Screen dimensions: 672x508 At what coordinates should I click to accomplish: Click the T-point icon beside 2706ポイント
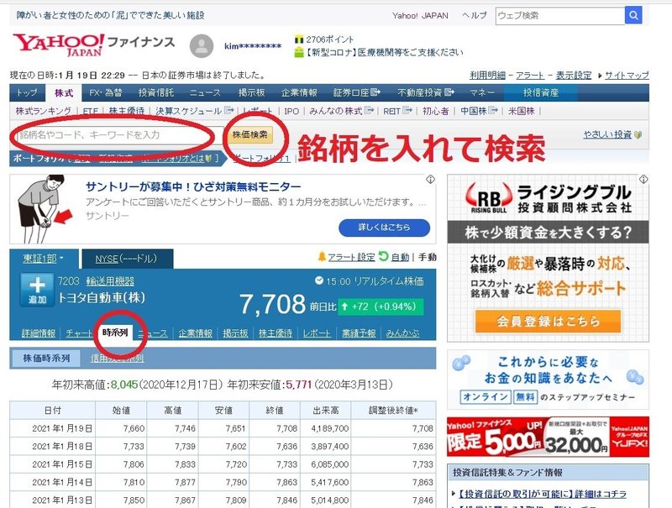[x=299, y=39]
